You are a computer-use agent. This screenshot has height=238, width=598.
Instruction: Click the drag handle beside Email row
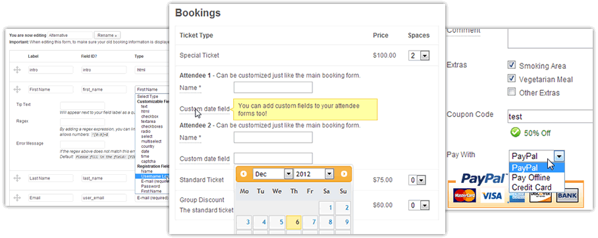click(x=16, y=198)
